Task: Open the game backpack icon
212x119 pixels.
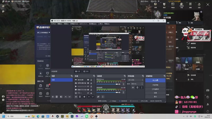Action: pyautogui.click(x=182, y=5)
